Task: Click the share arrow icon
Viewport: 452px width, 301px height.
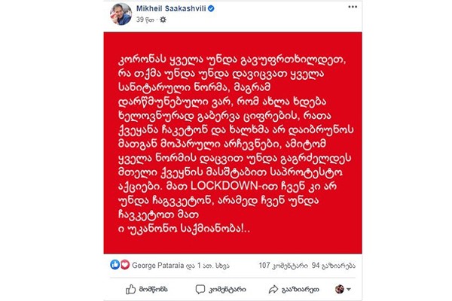Action: click(273, 289)
